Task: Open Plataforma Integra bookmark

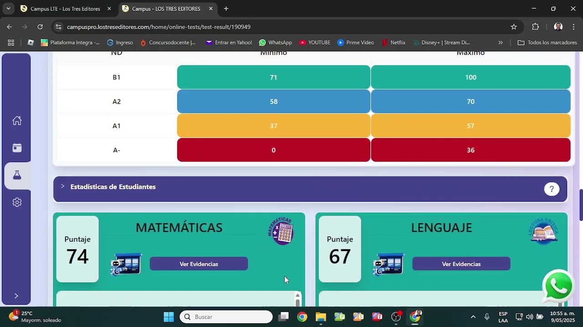Action: tap(70, 43)
